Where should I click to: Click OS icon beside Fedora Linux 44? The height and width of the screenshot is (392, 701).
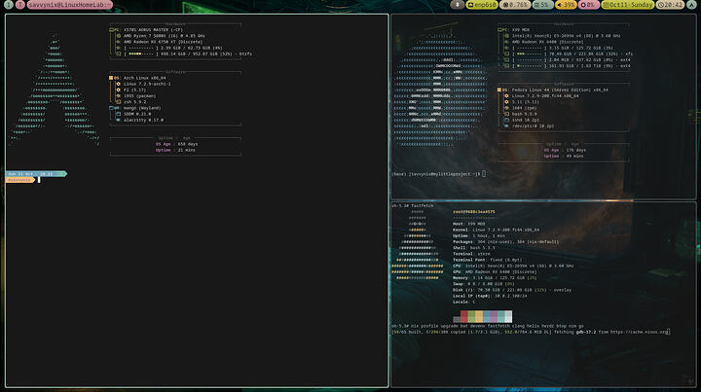click(499, 89)
